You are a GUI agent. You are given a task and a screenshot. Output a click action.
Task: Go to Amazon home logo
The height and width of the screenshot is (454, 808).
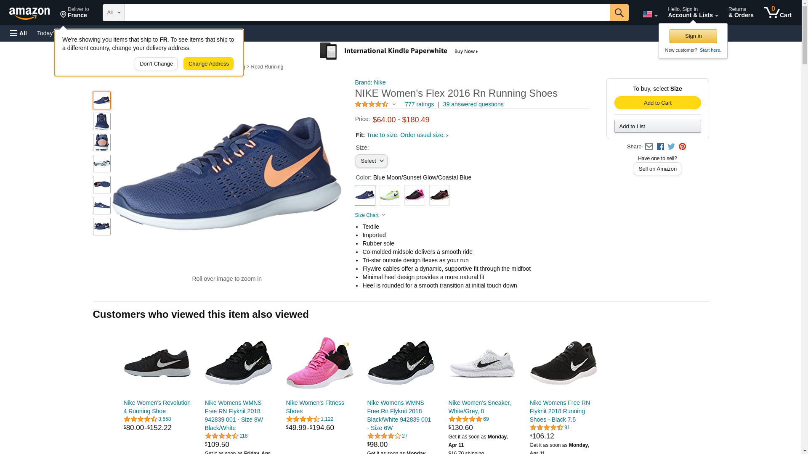pos(29,13)
